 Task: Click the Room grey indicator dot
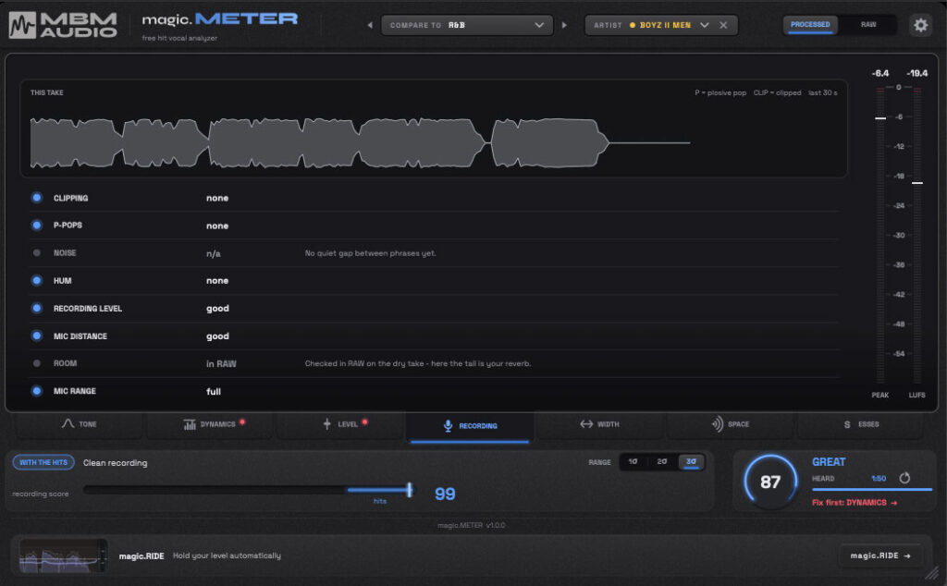point(37,363)
